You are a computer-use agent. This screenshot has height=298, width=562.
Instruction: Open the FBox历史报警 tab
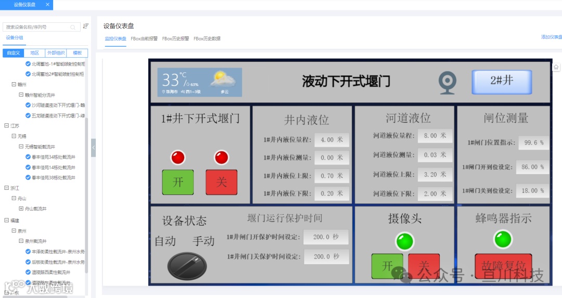click(x=175, y=38)
